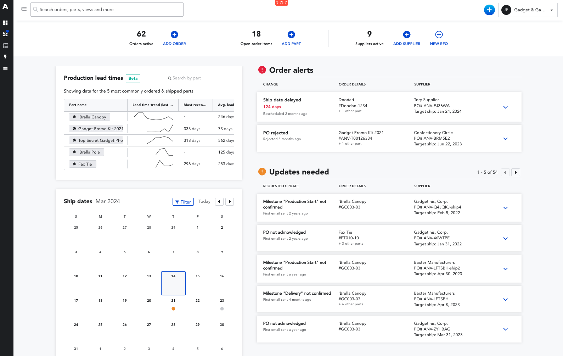
Task: Click the lightning bolt icon in sidebar
Action: (5, 57)
